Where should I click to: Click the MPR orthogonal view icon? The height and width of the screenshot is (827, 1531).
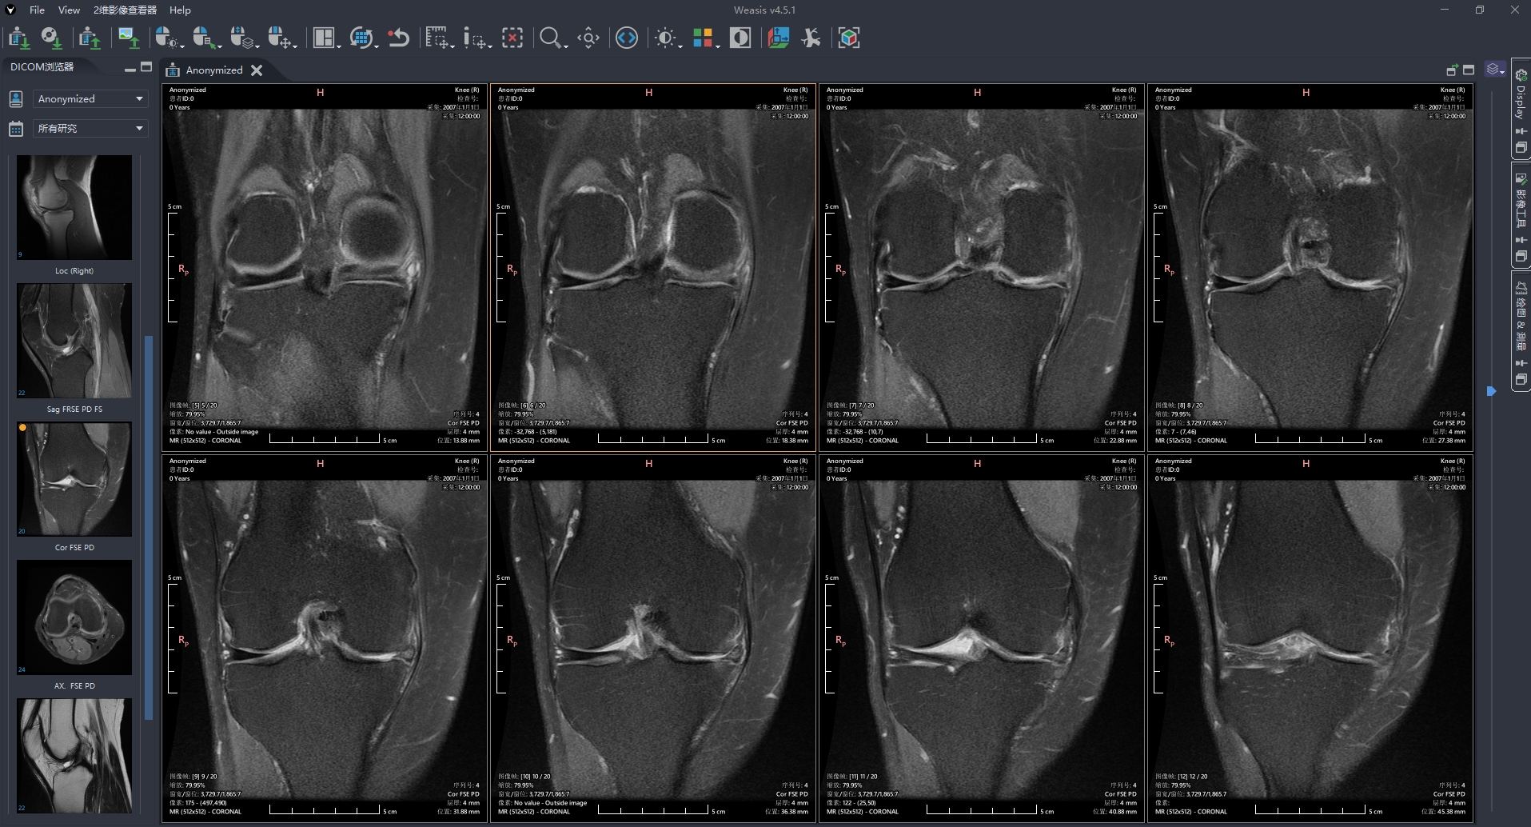778,38
